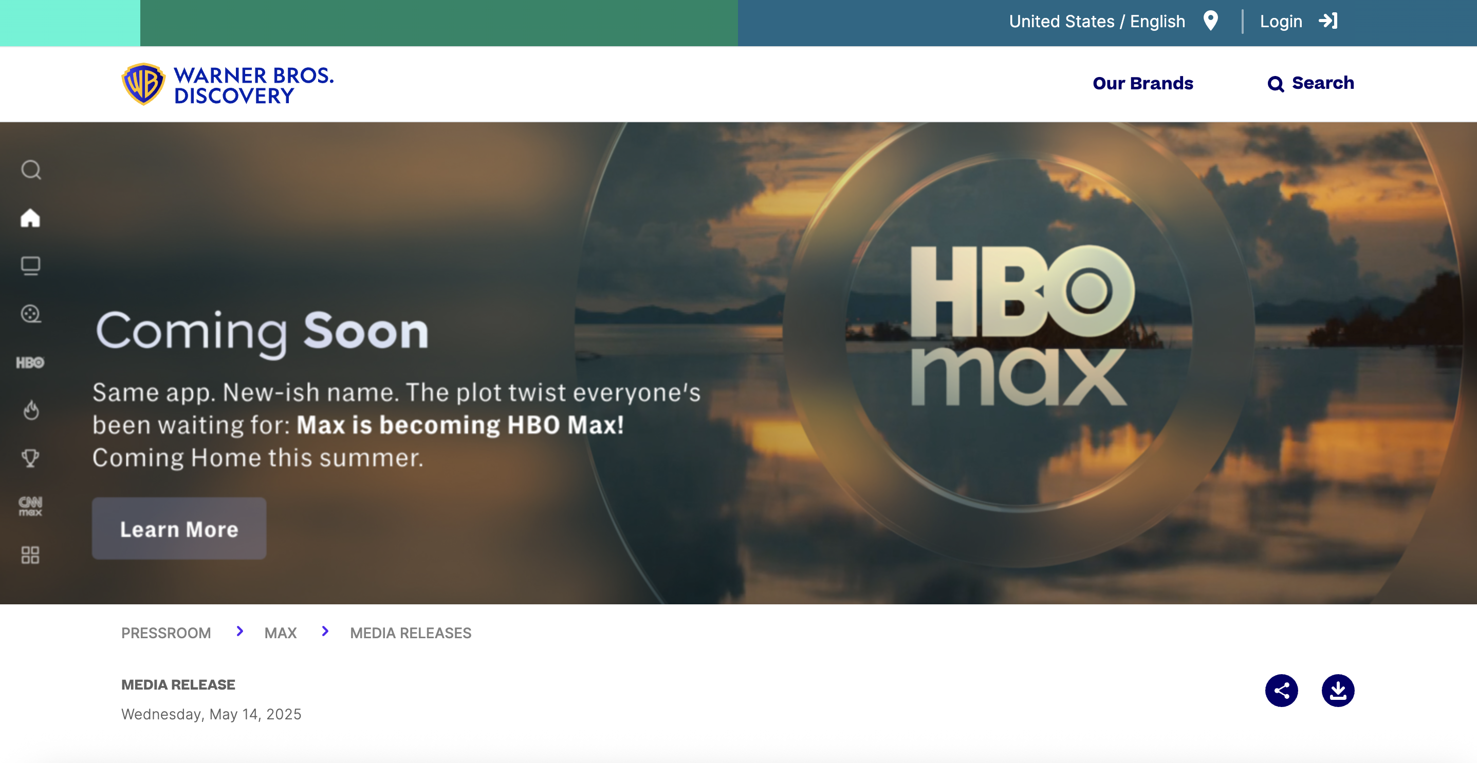The image size is (1477, 763).
Task: Click 'Coming Home this summer.' text
Action: point(258,457)
